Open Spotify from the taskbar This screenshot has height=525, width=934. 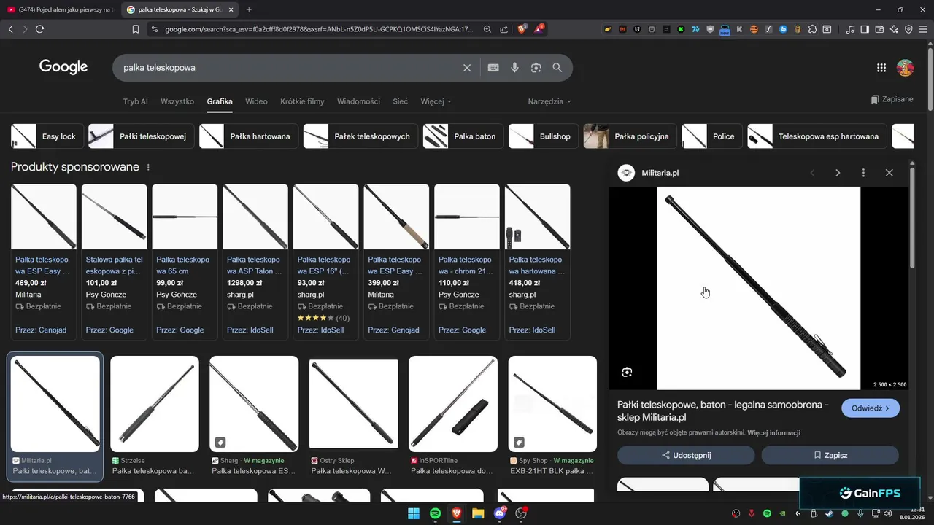pos(435,513)
